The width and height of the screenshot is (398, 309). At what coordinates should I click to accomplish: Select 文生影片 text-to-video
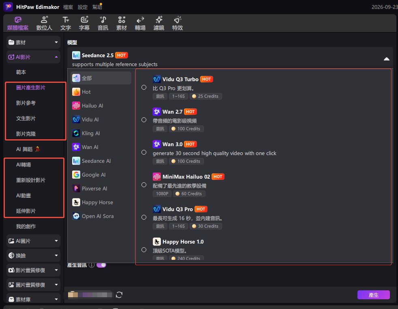pos(26,119)
